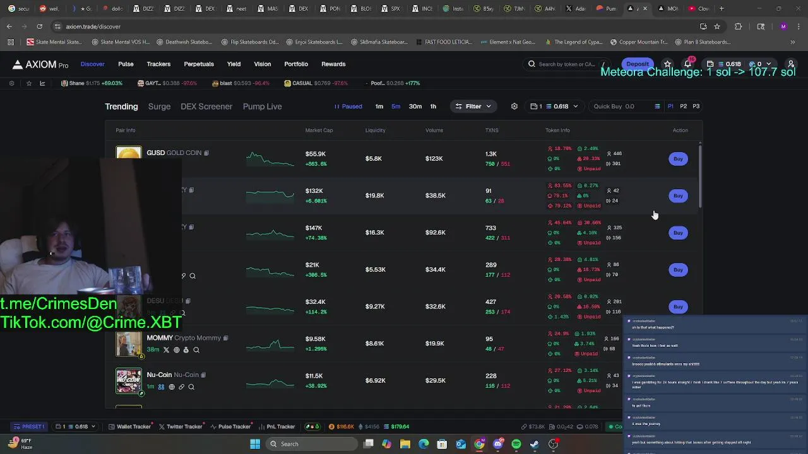The height and width of the screenshot is (454, 808).
Task: Open the notifications bell
Action: (687, 64)
